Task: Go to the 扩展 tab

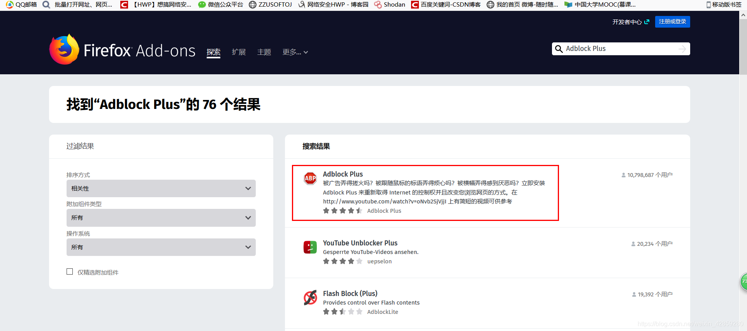Action: pyautogui.click(x=239, y=52)
